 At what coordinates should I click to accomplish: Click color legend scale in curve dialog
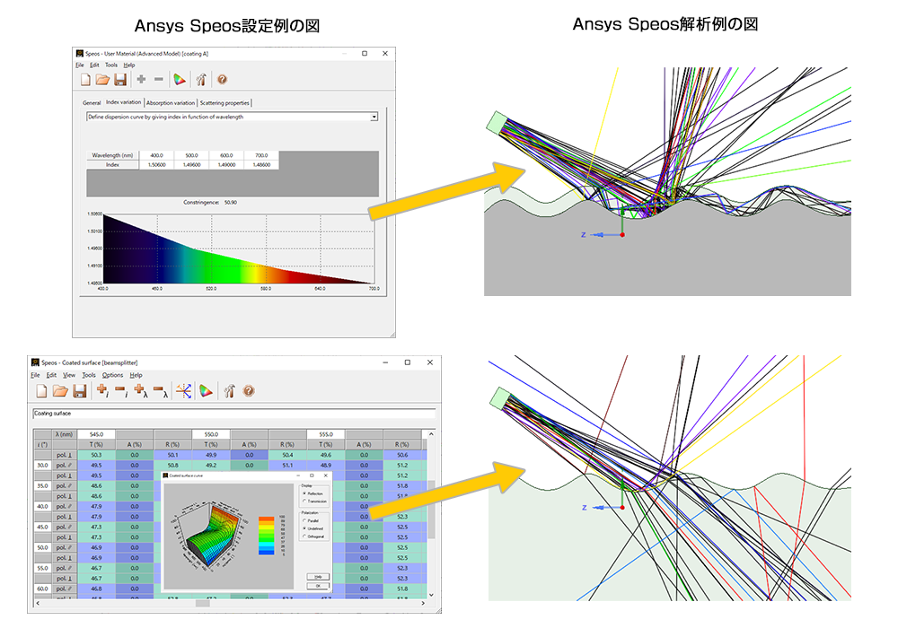point(267,536)
